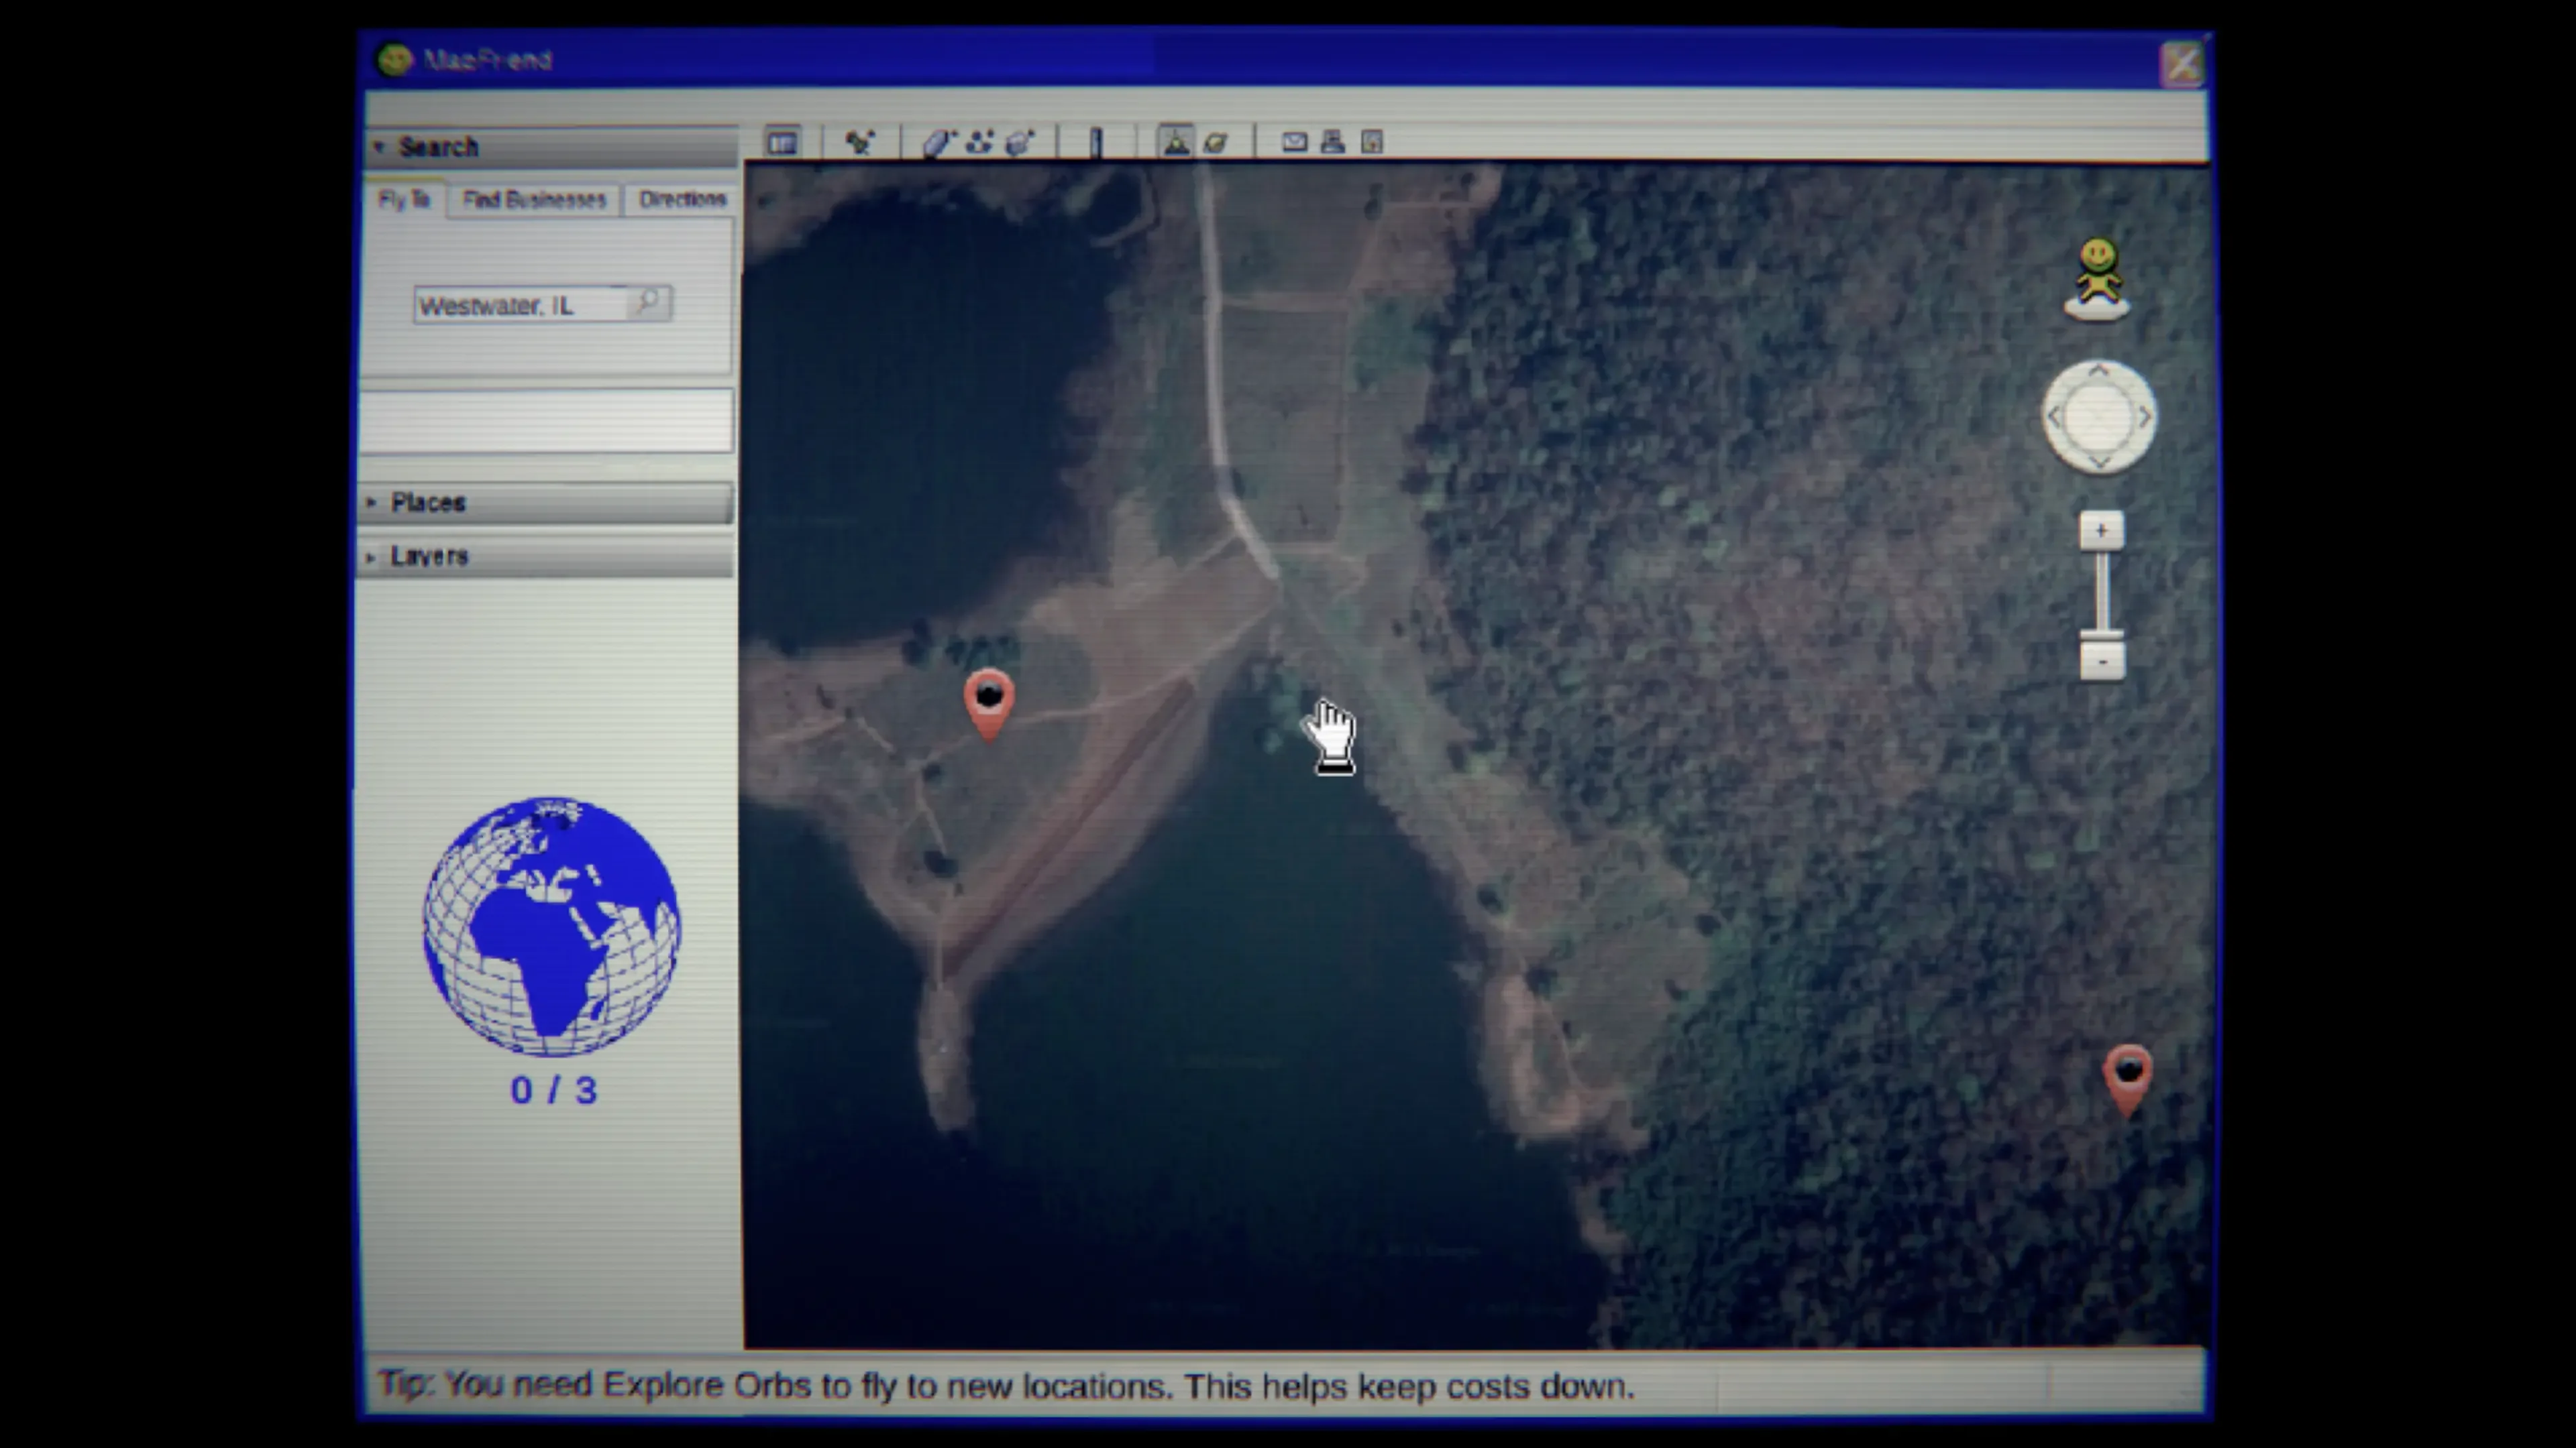This screenshot has width=2576, height=1448.
Task: Click the email envelope toolbar icon
Action: (x=1294, y=143)
